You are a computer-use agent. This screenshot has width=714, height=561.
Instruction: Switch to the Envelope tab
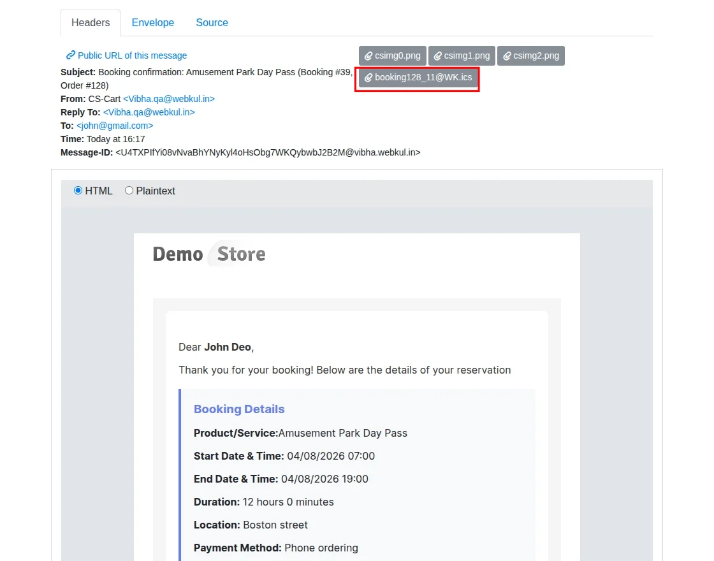click(153, 23)
